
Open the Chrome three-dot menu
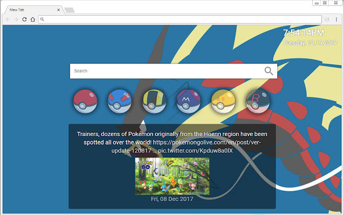pyautogui.click(x=336, y=19)
